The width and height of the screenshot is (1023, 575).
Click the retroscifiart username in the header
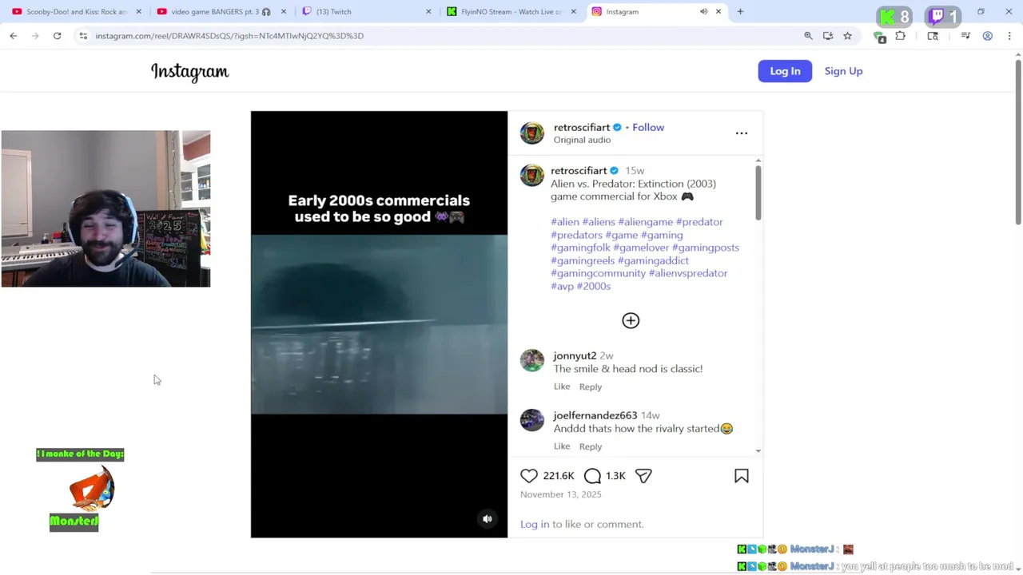582,127
